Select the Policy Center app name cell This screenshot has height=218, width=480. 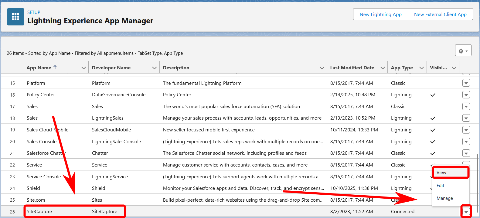coord(41,95)
